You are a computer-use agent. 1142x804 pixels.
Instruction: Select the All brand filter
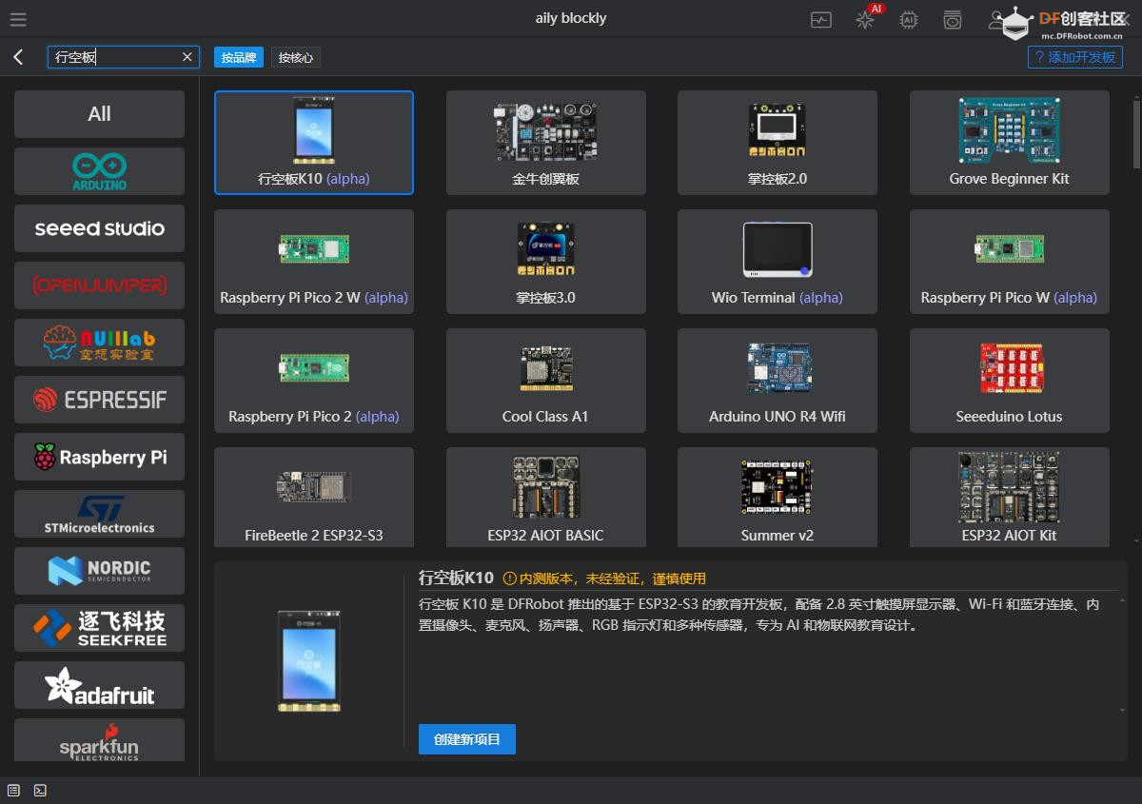coord(99,114)
